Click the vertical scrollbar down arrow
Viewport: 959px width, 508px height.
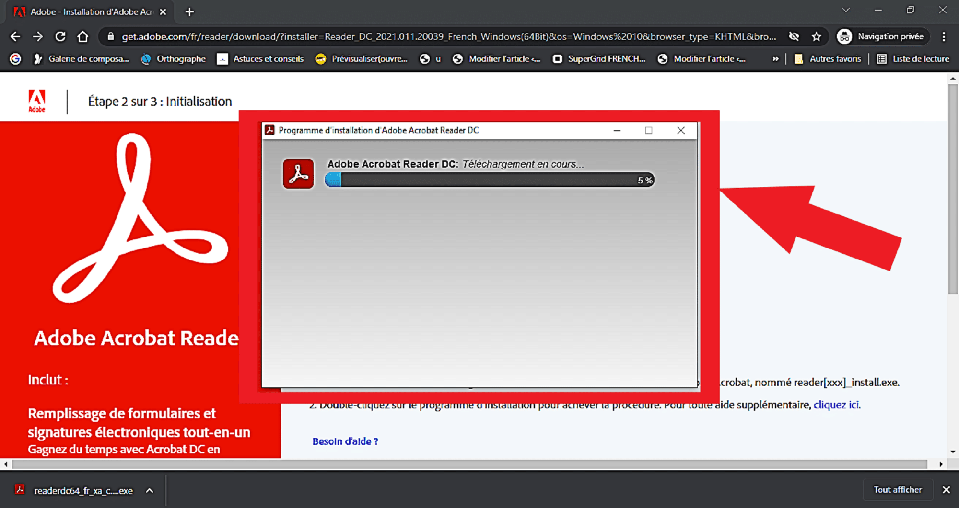pos(953,452)
